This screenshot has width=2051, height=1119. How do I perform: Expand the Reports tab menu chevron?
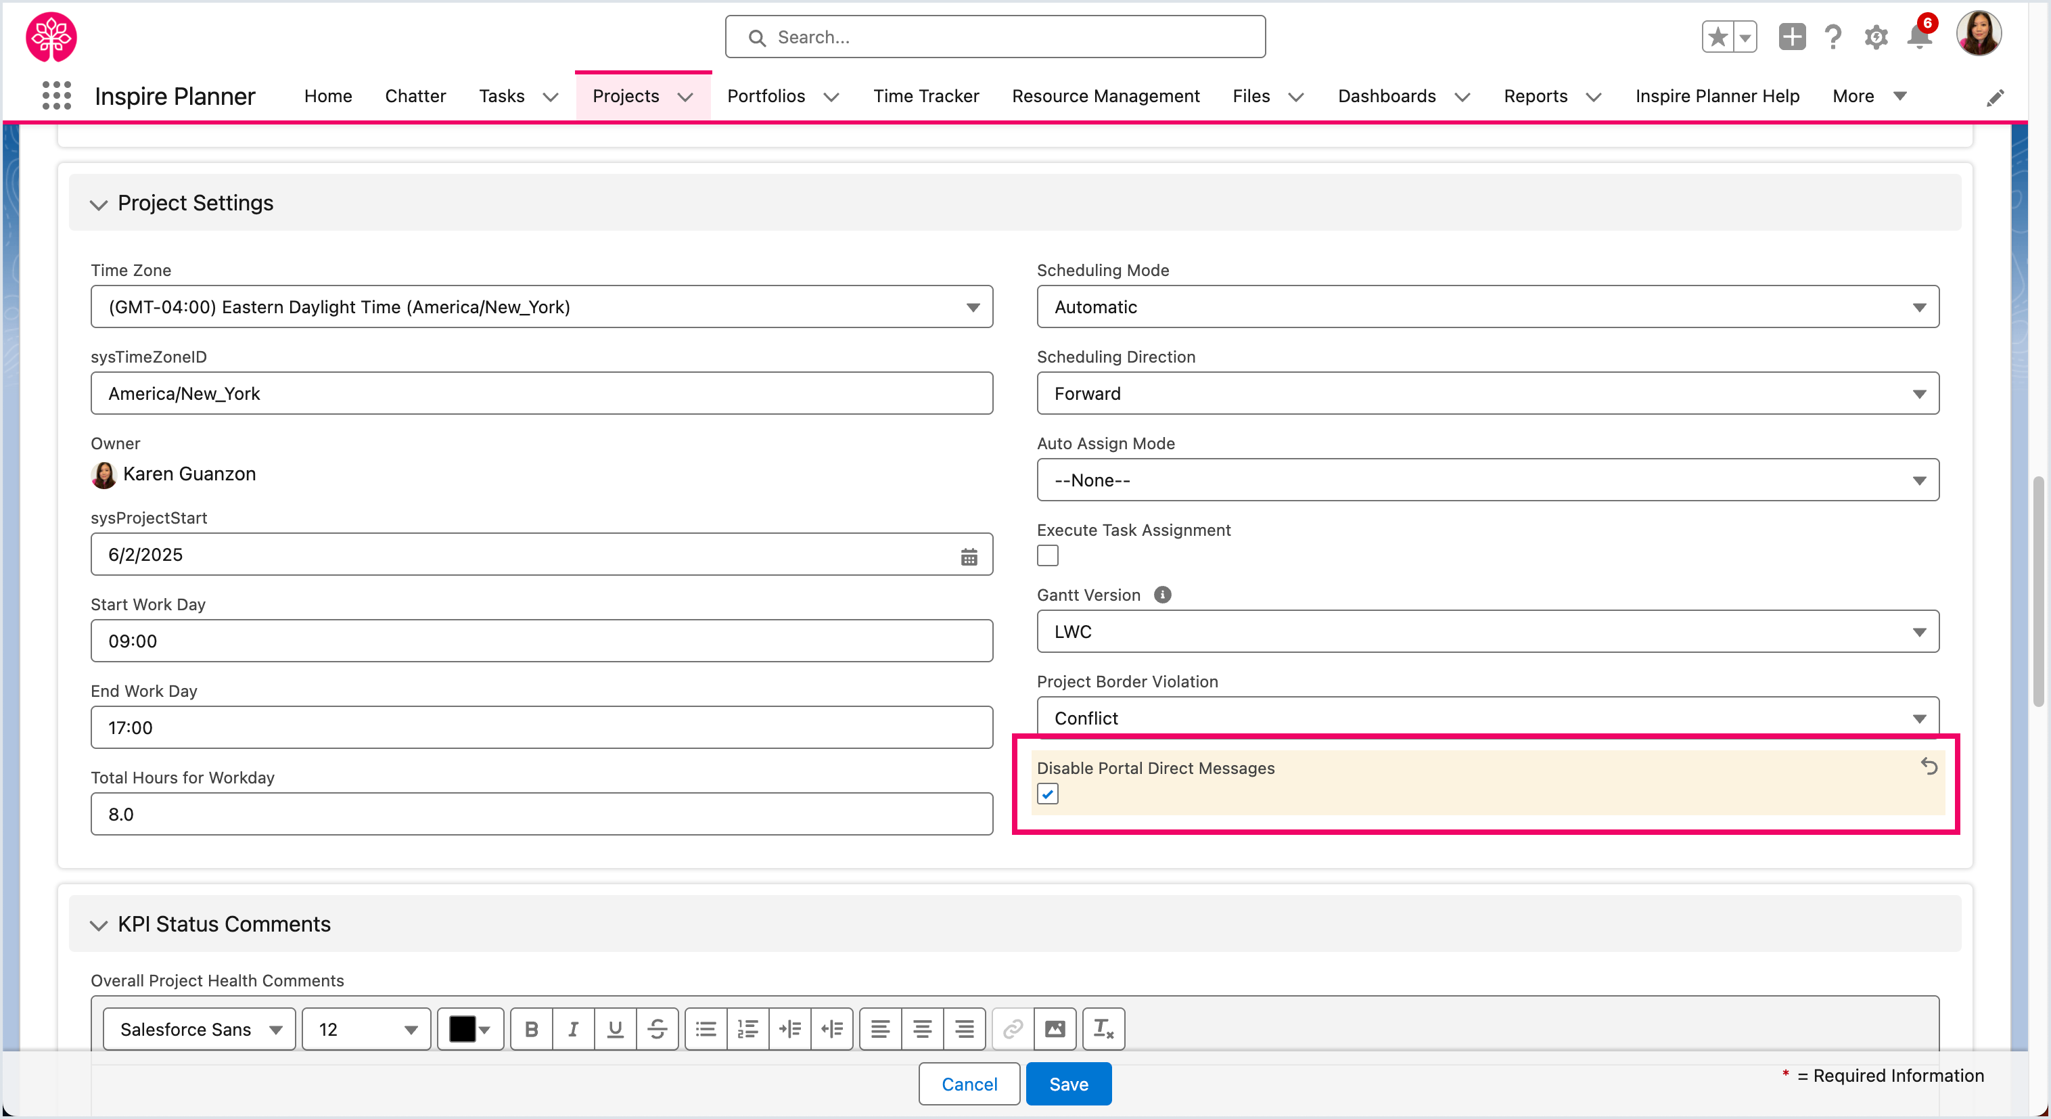[x=1593, y=97]
